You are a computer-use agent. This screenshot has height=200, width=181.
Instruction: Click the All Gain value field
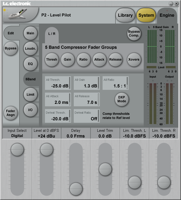(x=87, y=83)
